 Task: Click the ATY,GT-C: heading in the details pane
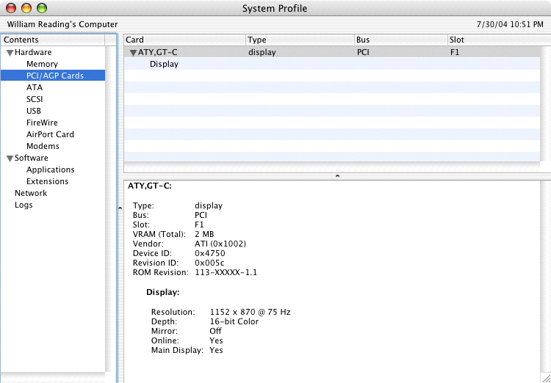150,186
